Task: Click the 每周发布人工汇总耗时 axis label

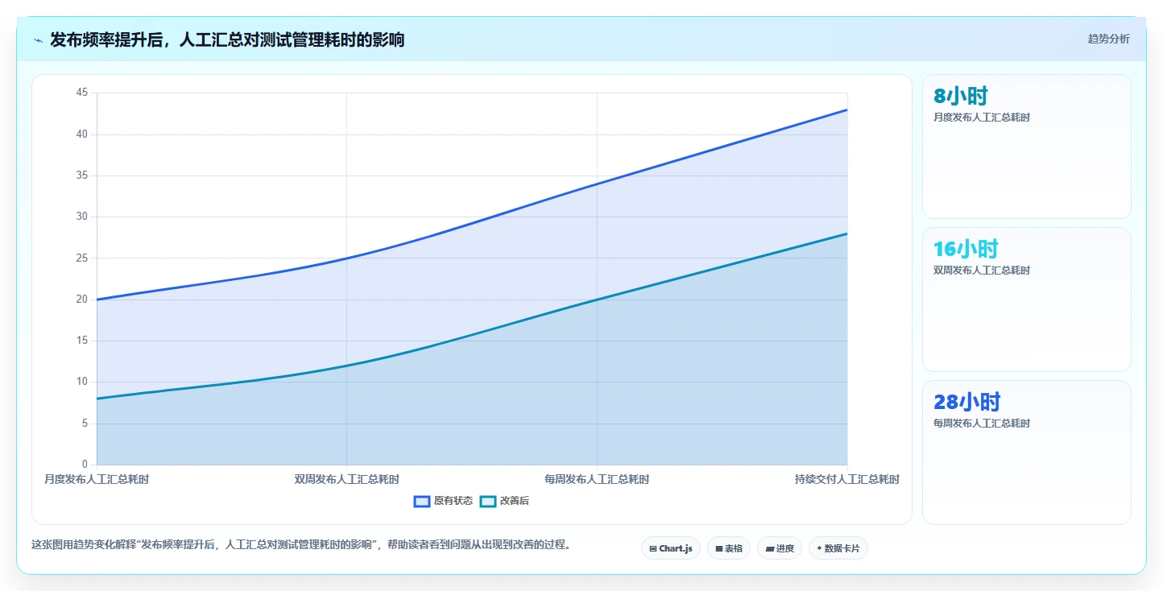Action: pyautogui.click(x=597, y=479)
